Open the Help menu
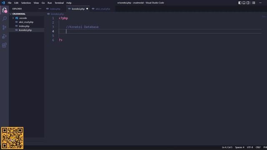The height and width of the screenshot is (150, 267). pyautogui.click(x=69, y=3)
